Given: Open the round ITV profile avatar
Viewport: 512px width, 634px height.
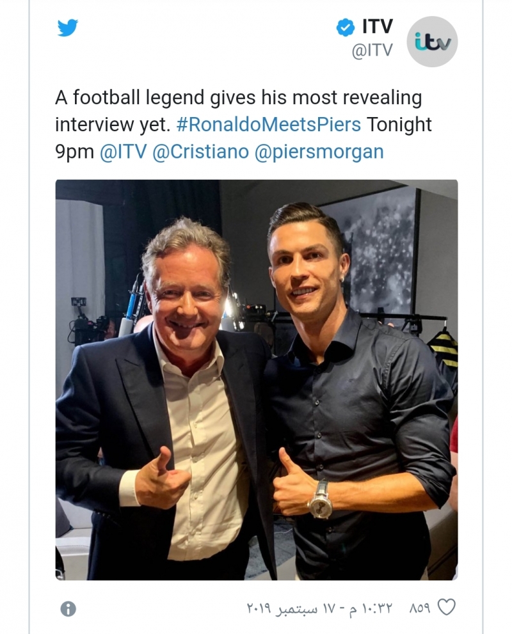Looking at the screenshot, I should [x=433, y=42].
